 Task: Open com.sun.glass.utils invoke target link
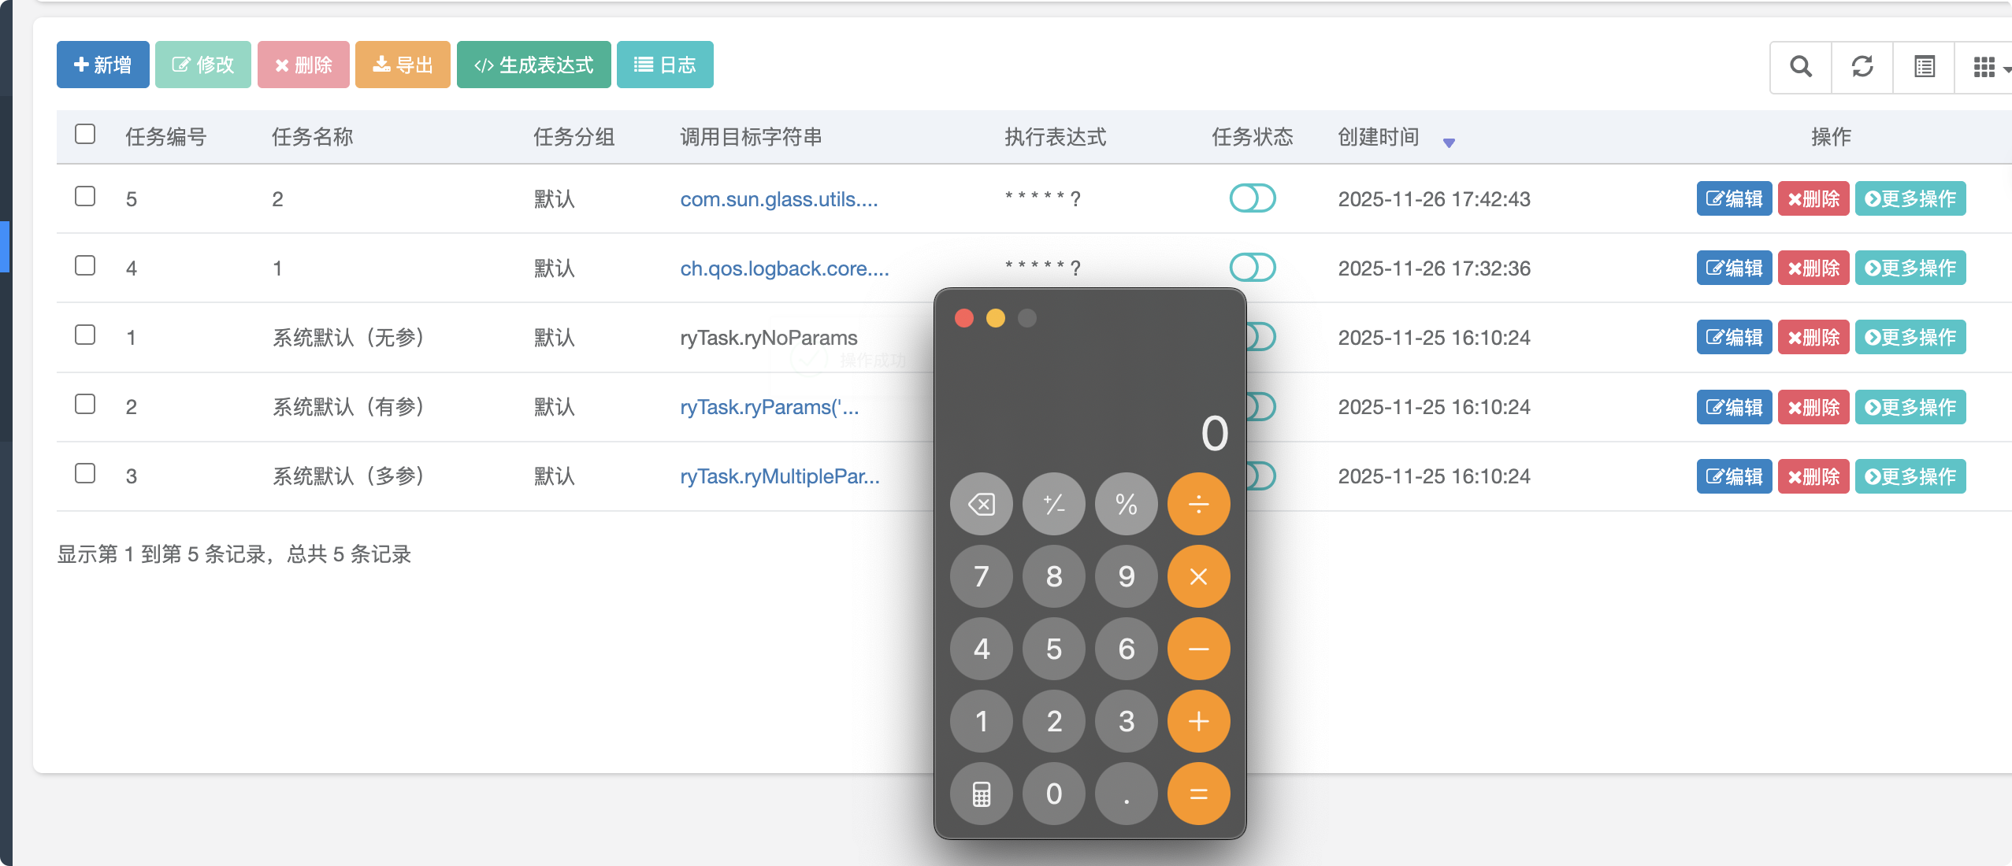click(778, 199)
